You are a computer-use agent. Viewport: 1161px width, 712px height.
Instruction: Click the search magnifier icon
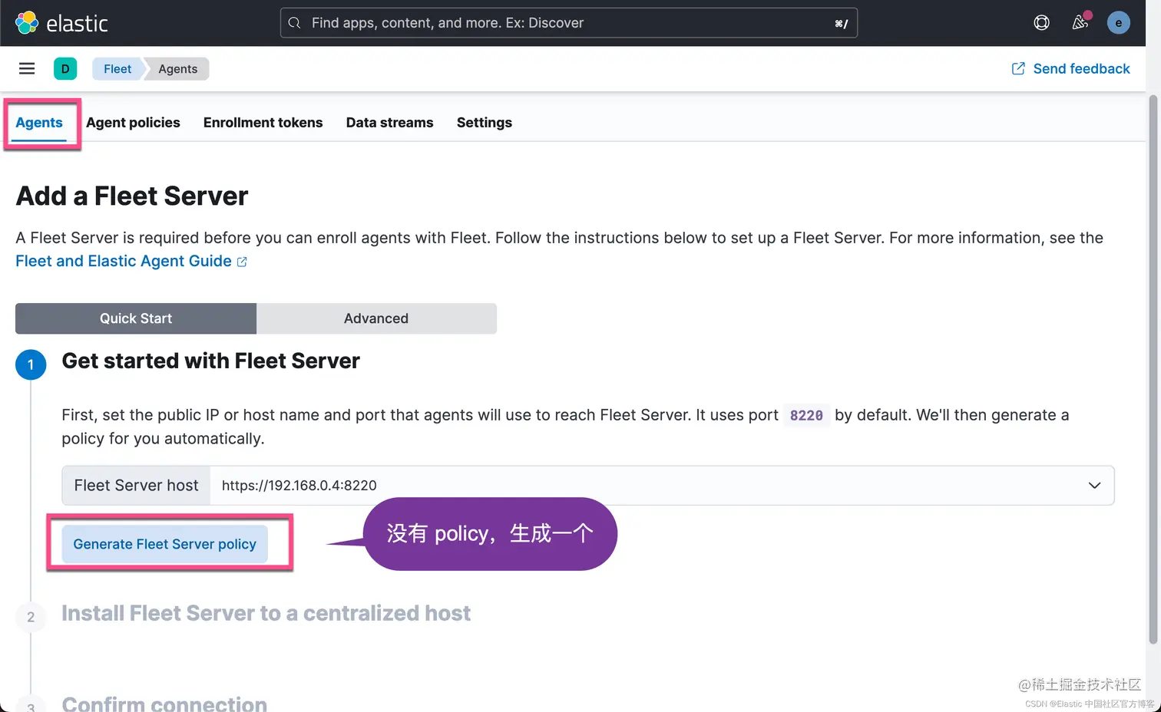(294, 23)
